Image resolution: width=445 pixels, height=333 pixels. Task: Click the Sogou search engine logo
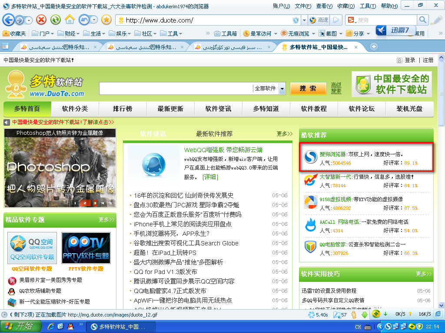(x=351, y=20)
